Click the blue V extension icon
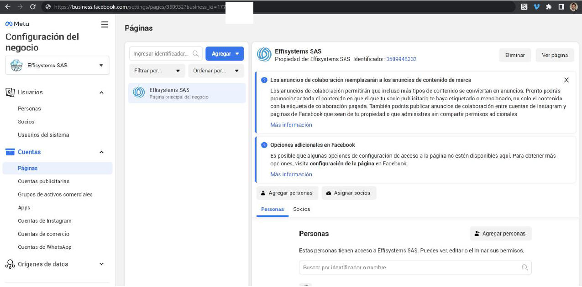The image size is (582, 287). pos(536,7)
